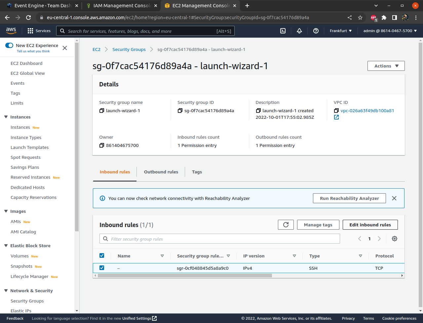423x323 pixels.
Task: Click the Manage tags button
Action: coord(318,225)
